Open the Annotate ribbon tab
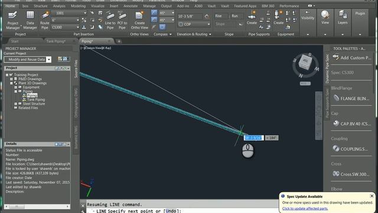 click(131, 6)
